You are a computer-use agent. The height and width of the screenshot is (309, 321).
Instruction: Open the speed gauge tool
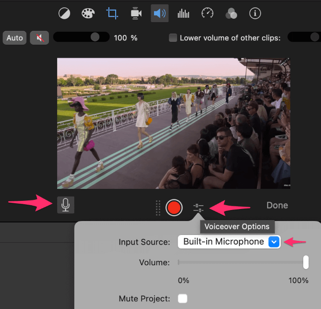point(207,13)
